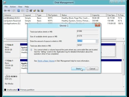Viewport: 129px width, 97px height.
Task: Sort by the Status column header
Action: coord(76,15)
